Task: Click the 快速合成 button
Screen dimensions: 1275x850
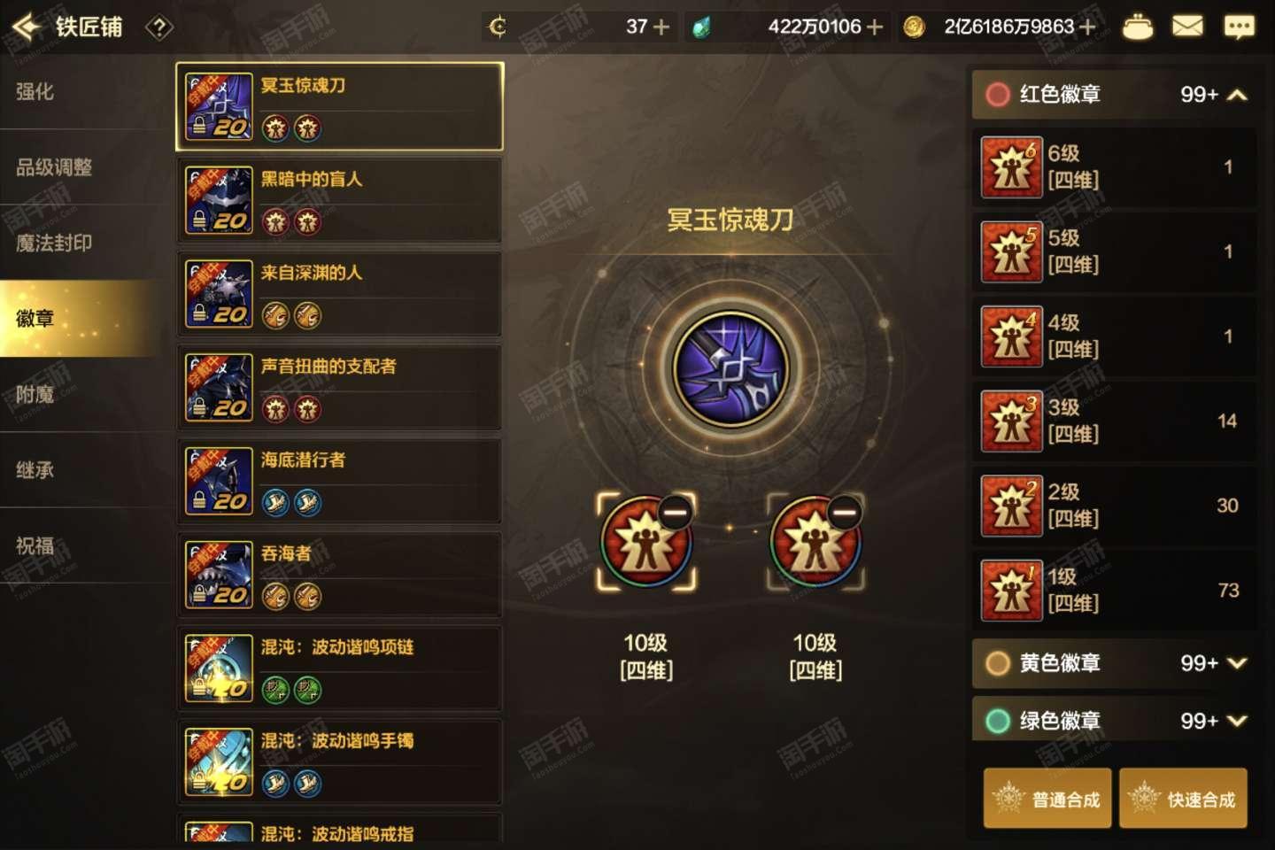Action: (x=1183, y=799)
